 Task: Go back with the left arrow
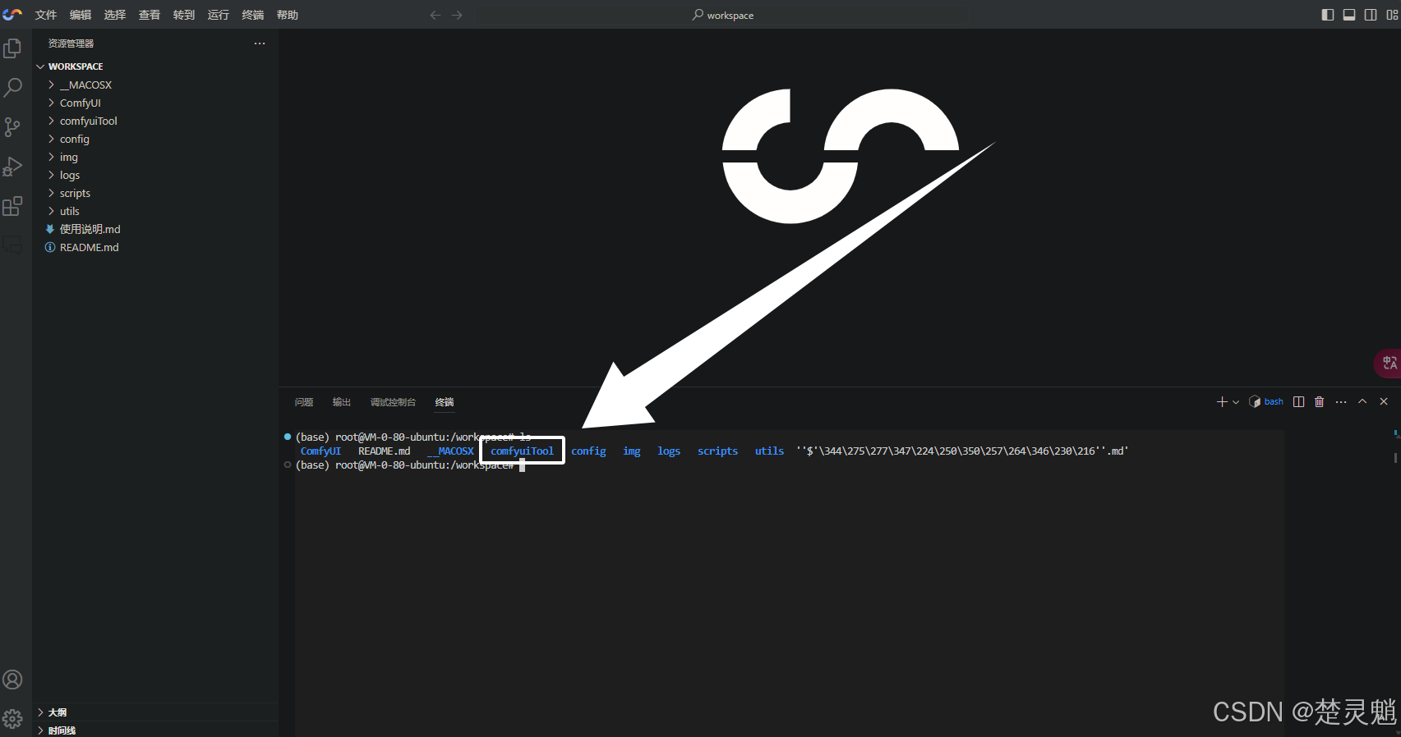[x=436, y=15]
